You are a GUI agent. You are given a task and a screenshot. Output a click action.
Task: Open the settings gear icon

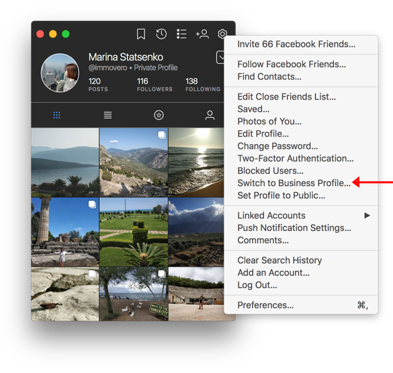click(x=222, y=34)
